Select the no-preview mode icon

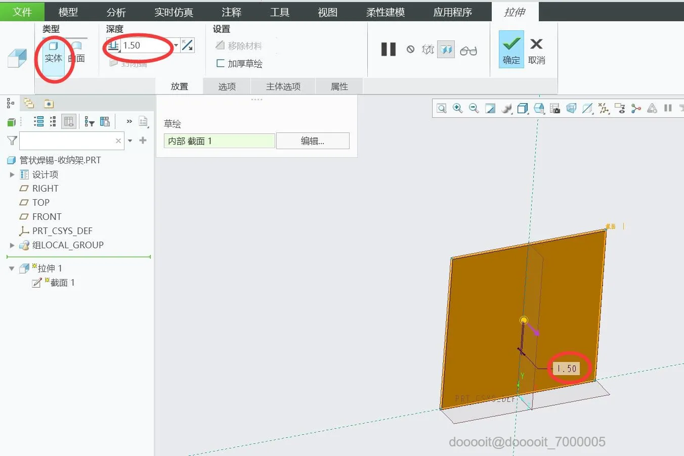click(410, 50)
